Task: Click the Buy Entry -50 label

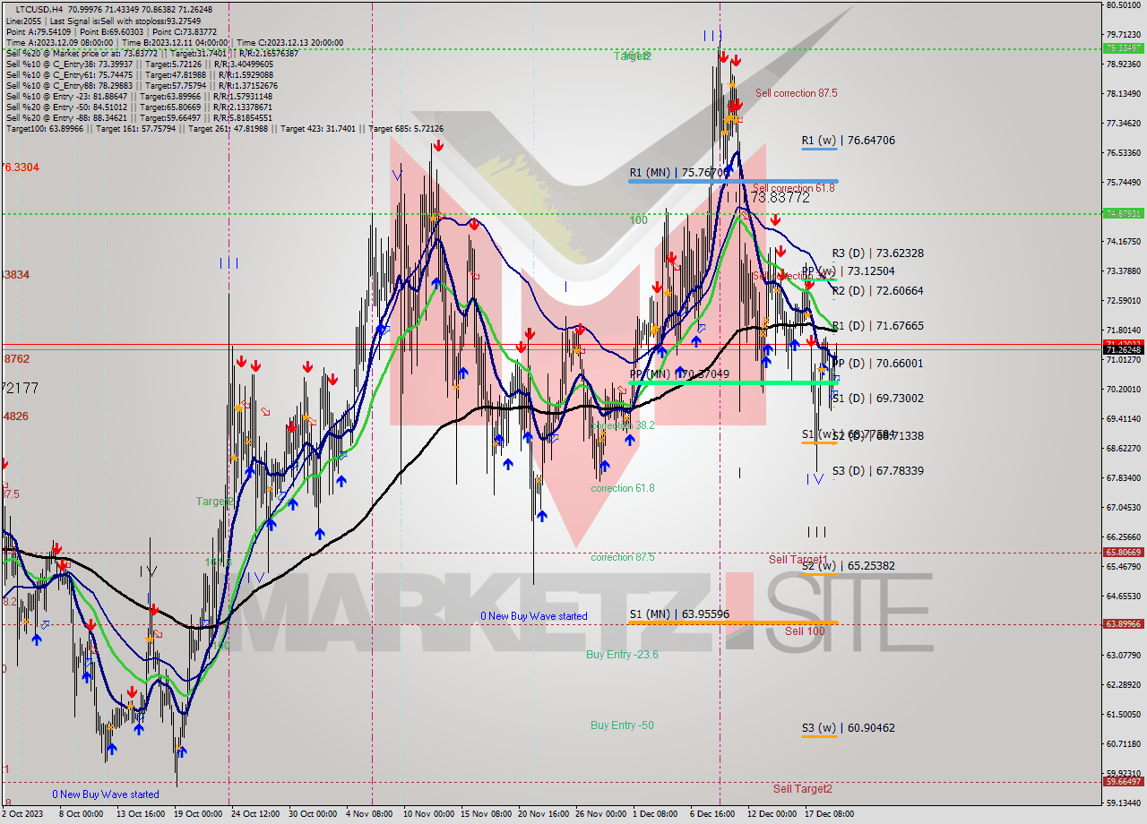Action: [x=622, y=725]
